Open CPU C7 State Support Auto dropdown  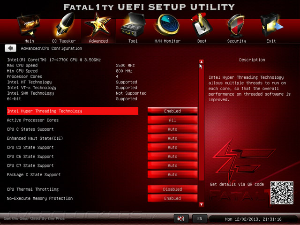172,165
